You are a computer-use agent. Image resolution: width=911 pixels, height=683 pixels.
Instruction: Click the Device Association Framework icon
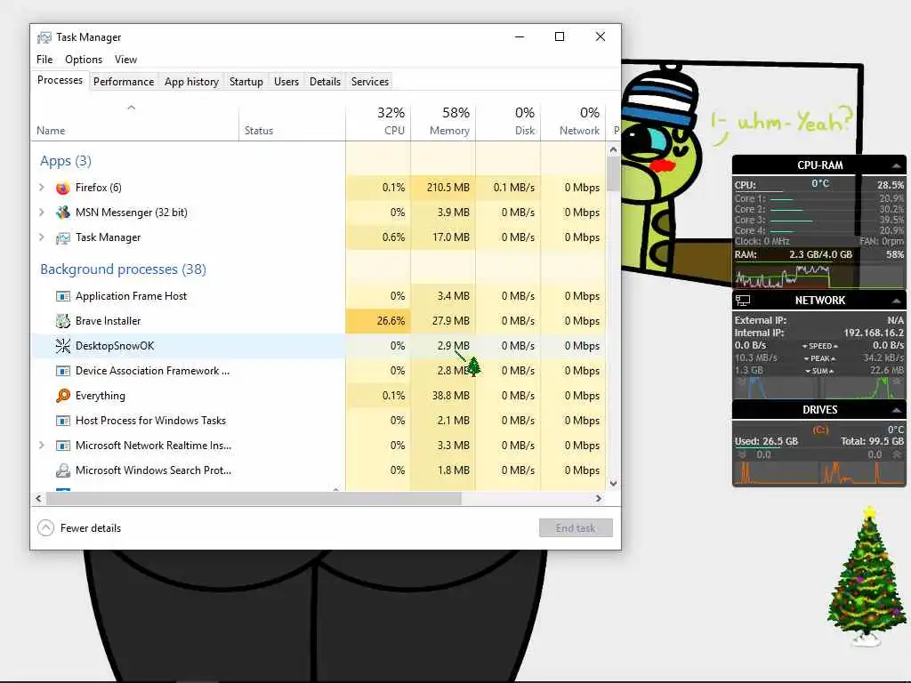(63, 371)
